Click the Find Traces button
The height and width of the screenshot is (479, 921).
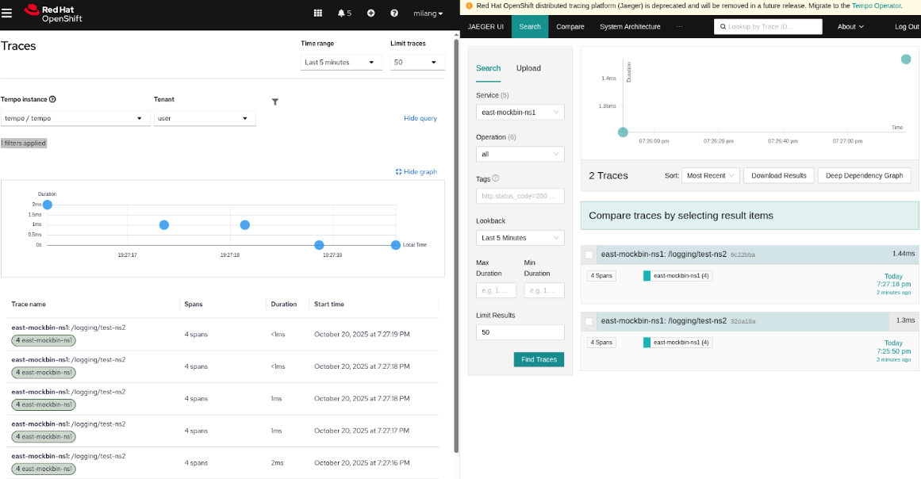(x=539, y=359)
